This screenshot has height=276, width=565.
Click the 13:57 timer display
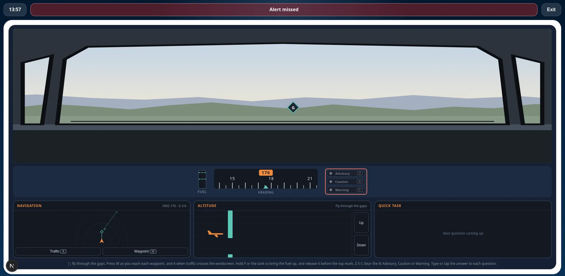(15, 10)
